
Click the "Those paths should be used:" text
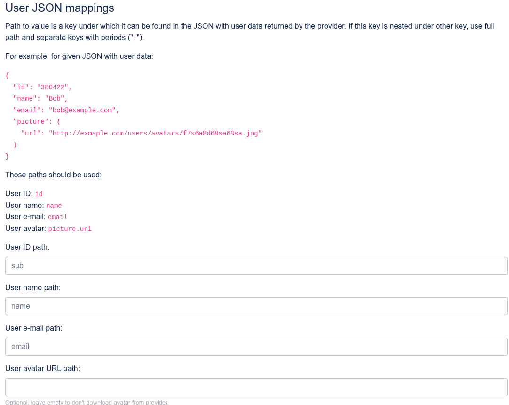[x=53, y=175]
